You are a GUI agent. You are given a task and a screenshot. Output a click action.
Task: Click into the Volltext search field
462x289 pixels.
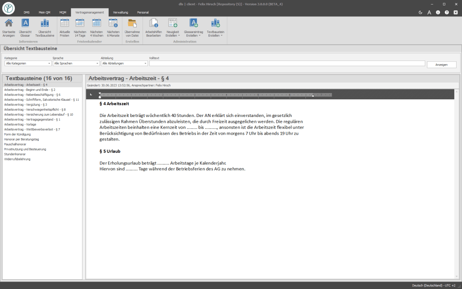click(287, 63)
